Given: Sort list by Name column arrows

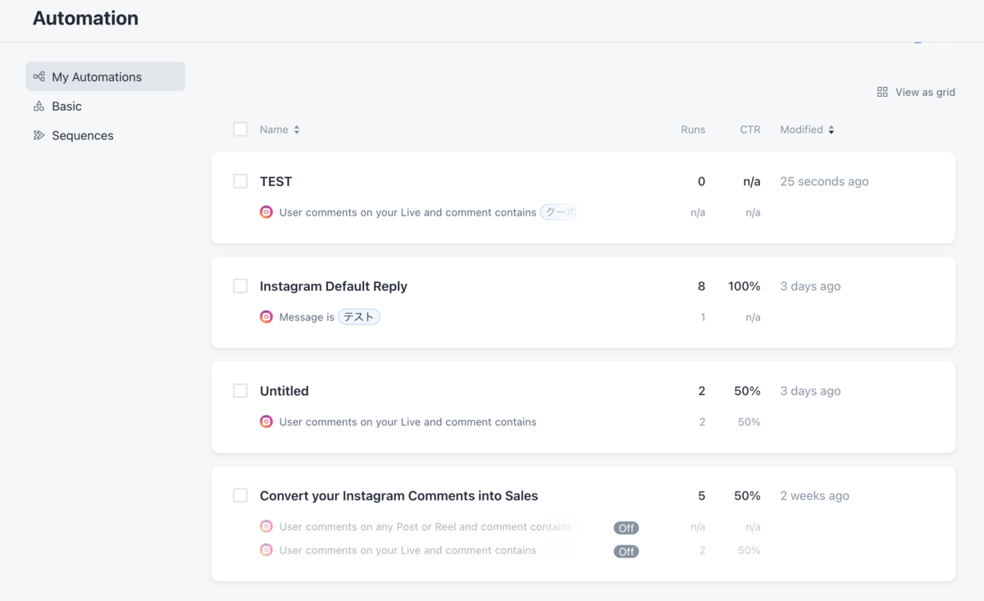Looking at the screenshot, I should [x=297, y=130].
